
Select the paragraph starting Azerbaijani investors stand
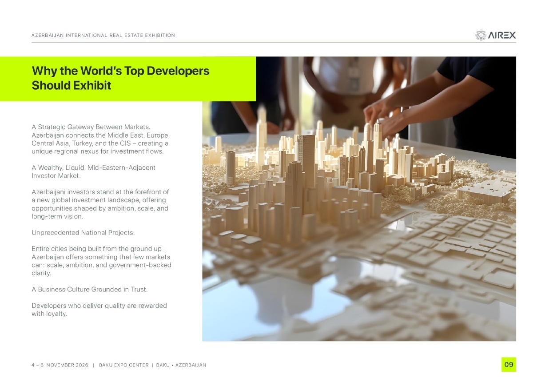pos(100,204)
